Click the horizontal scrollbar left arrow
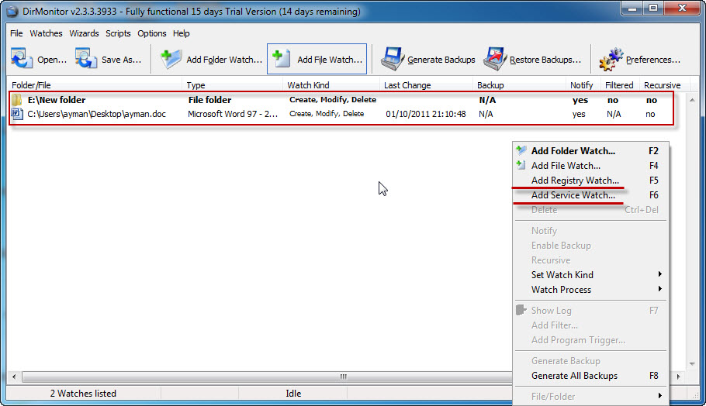 pyautogui.click(x=14, y=377)
